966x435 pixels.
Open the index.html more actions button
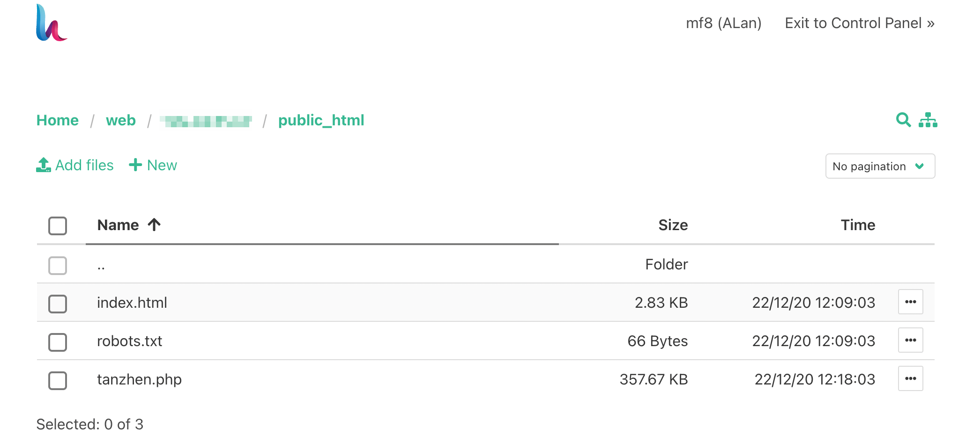click(x=910, y=302)
